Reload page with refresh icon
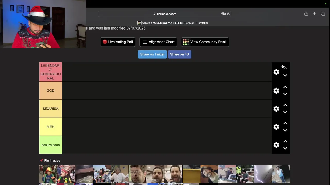 point(228,14)
